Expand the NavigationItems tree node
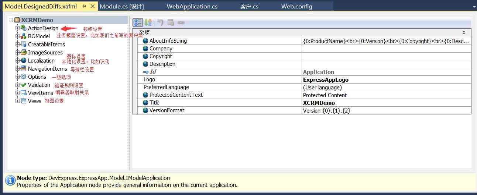This screenshot has width=477, height=195. coord(17,69)
